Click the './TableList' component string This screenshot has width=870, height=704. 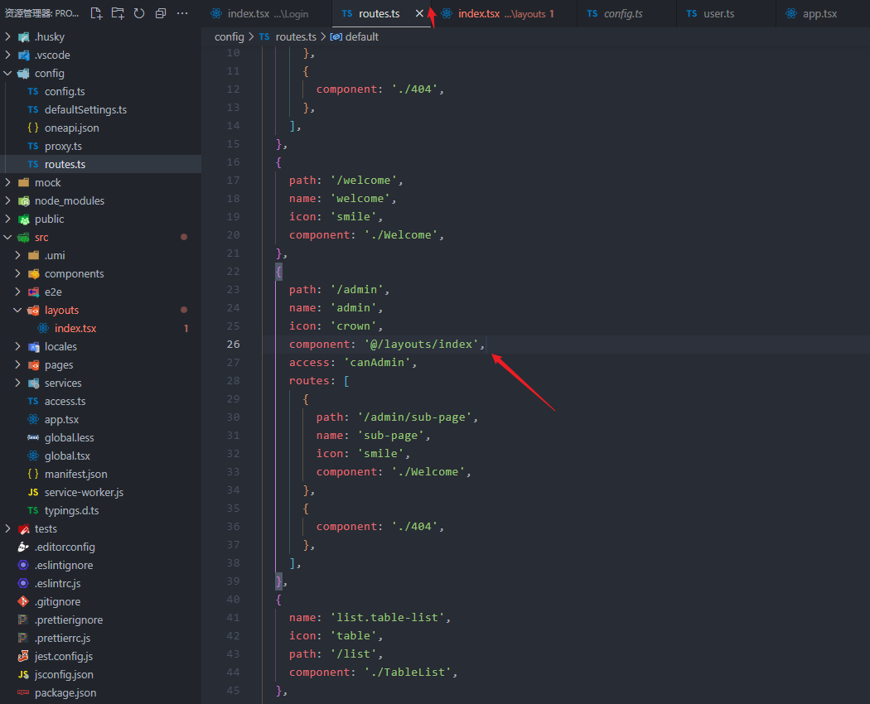point(408,673)
